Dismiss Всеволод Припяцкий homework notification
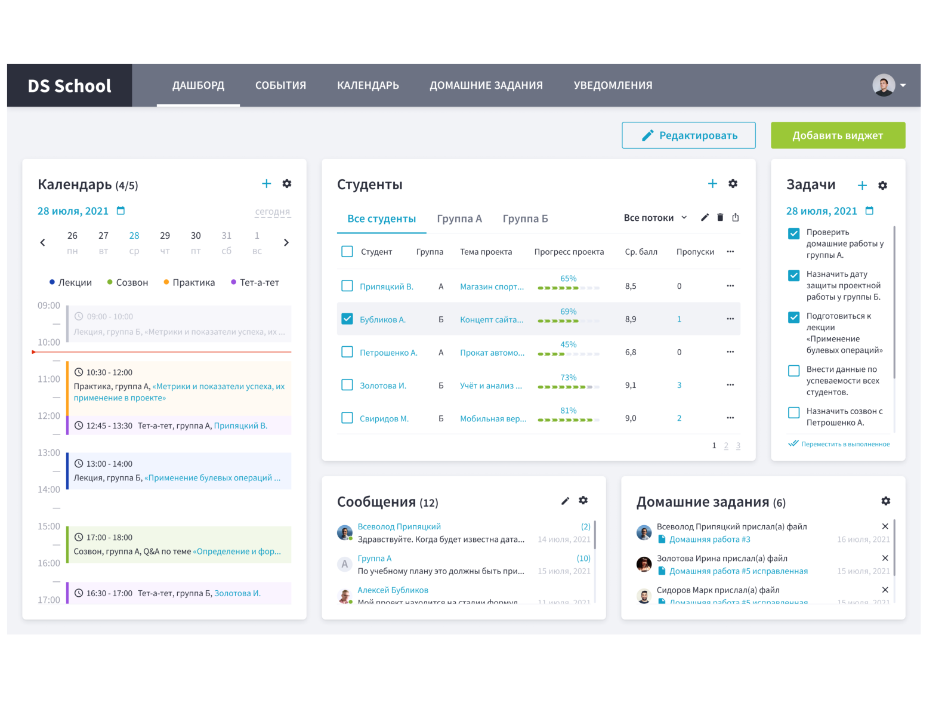 [885, 526]
